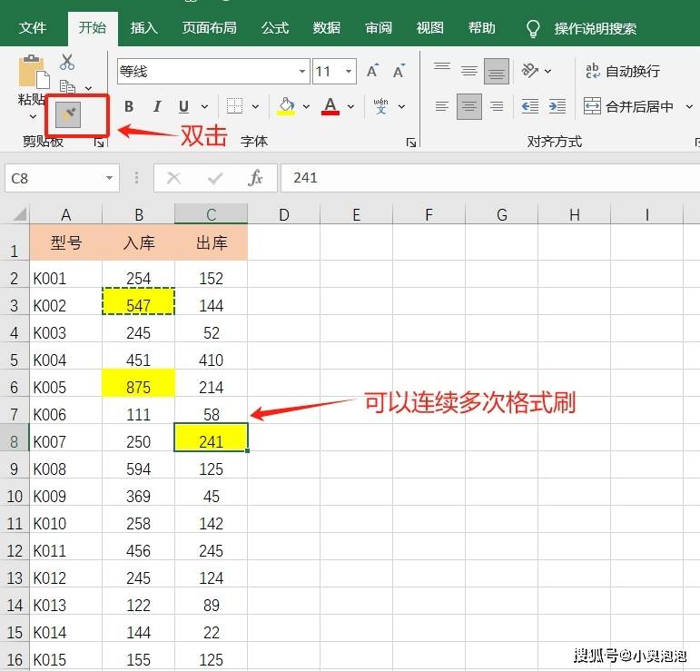Open the font size 11 dropdown
The width and height of the screenshot is (700, 671).
click(349, 71)
